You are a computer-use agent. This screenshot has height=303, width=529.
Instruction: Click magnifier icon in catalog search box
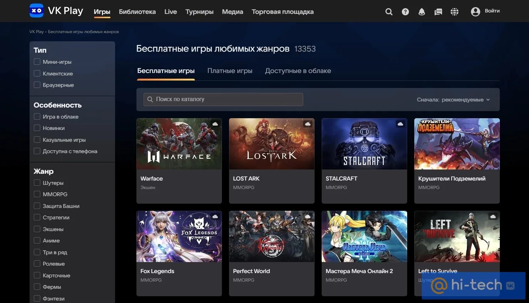click(150, 99)
